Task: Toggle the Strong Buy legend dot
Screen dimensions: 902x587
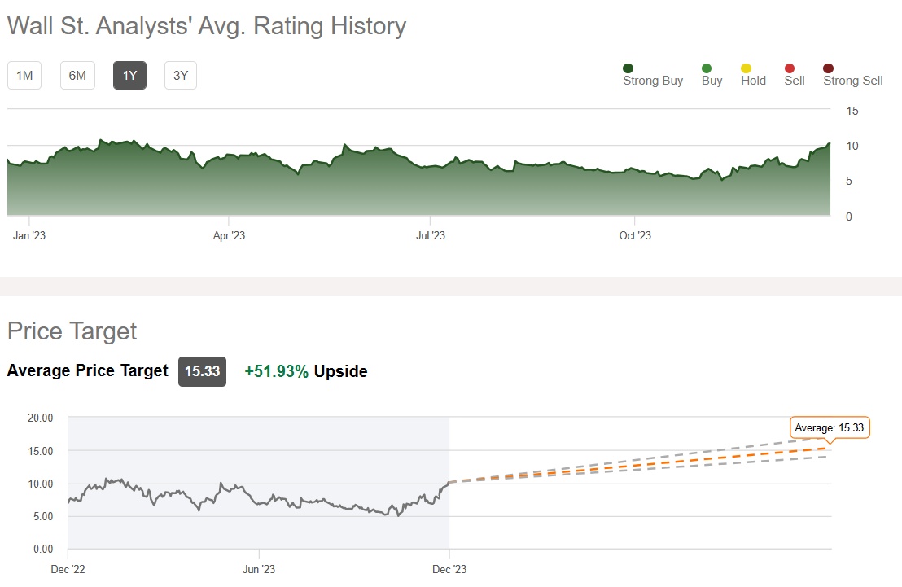Action: point(628,68)
